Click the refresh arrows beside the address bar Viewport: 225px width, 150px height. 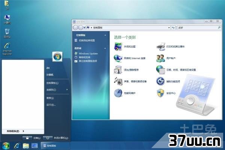[173, 27]
